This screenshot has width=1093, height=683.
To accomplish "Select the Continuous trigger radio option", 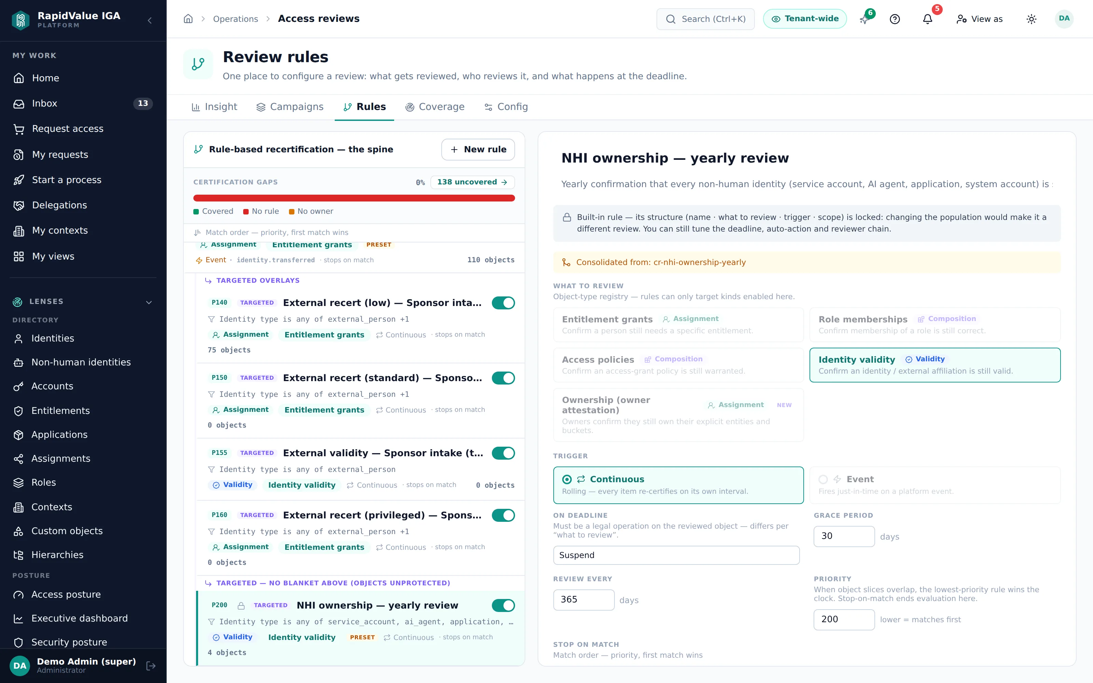I will 678,485.
